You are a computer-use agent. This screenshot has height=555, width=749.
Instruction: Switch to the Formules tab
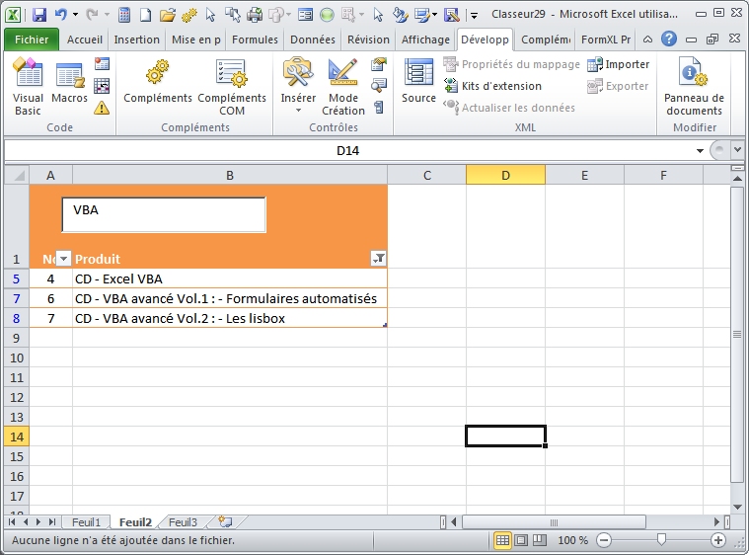coord(255,40)
